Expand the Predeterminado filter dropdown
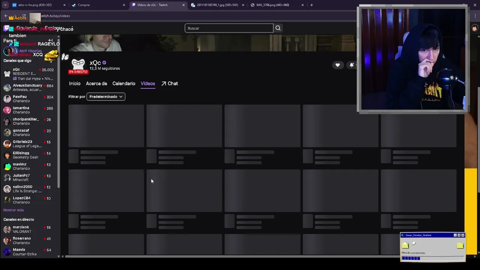 click(x=106, y=97)
